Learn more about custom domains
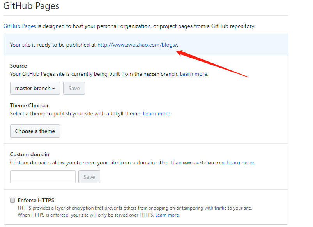313x227 pixels. (240, 162)
